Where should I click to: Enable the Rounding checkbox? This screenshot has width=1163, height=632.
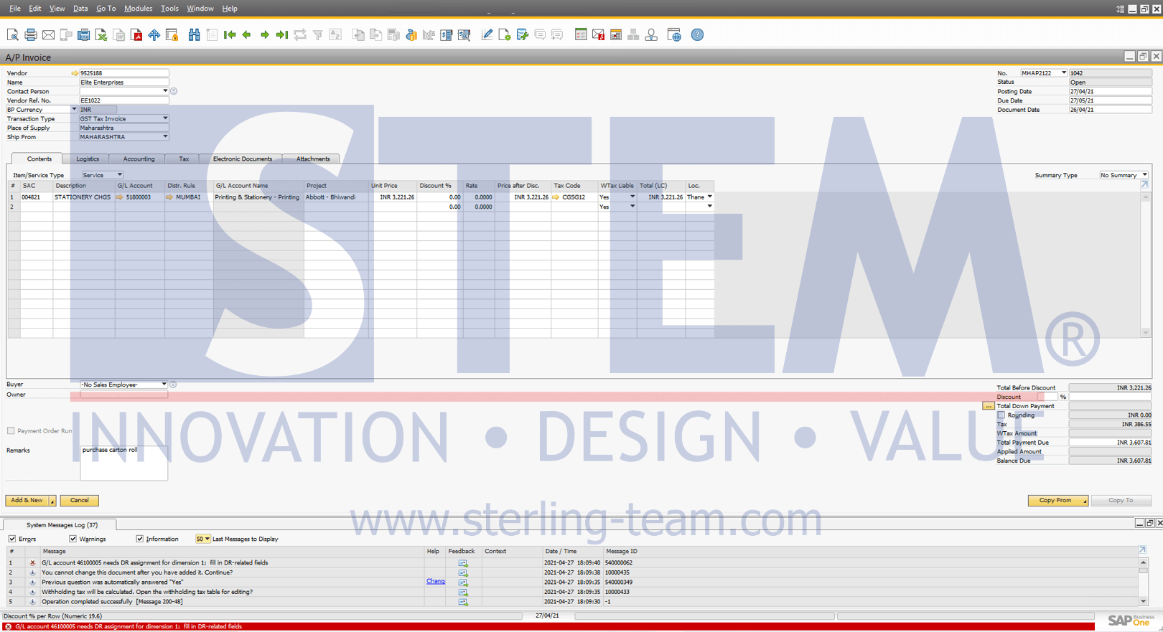coord(1001,415)
